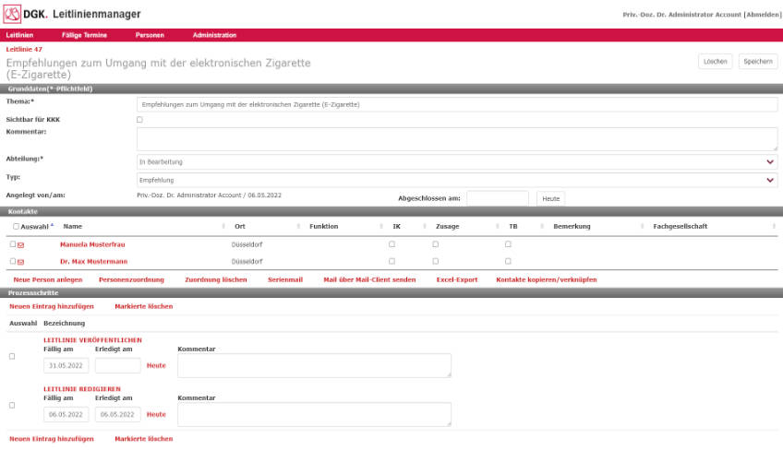Click the Excel-Export link

pyautogui.click(x=457, y=280)
